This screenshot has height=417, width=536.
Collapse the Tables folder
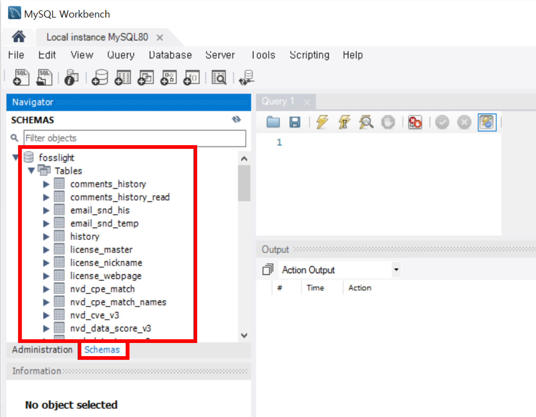pos(31,170)
